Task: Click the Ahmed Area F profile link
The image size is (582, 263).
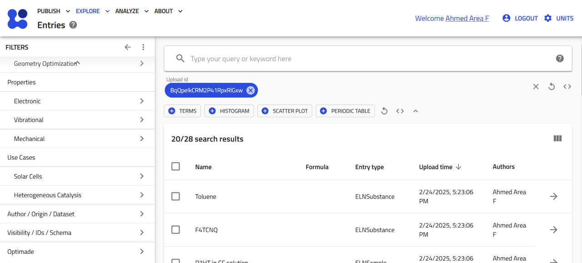Action: tap(467, 18)
